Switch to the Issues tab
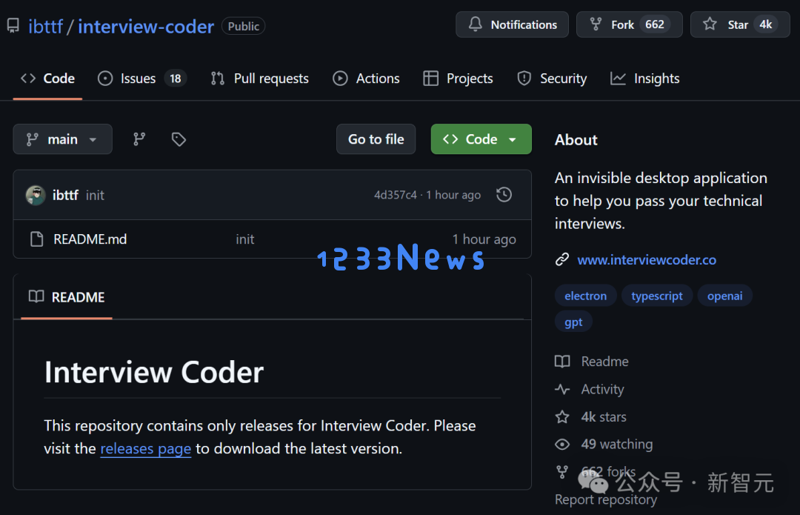Image resolution: width=800 pixels, height=515 pixels. (x=141, y=79)
